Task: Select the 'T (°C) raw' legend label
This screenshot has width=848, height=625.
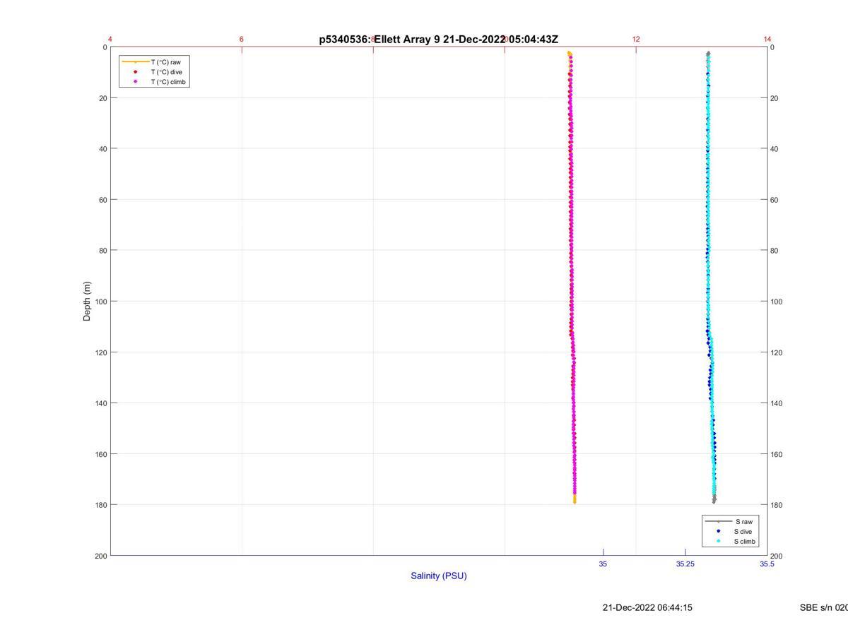Action: click(165, 62)
